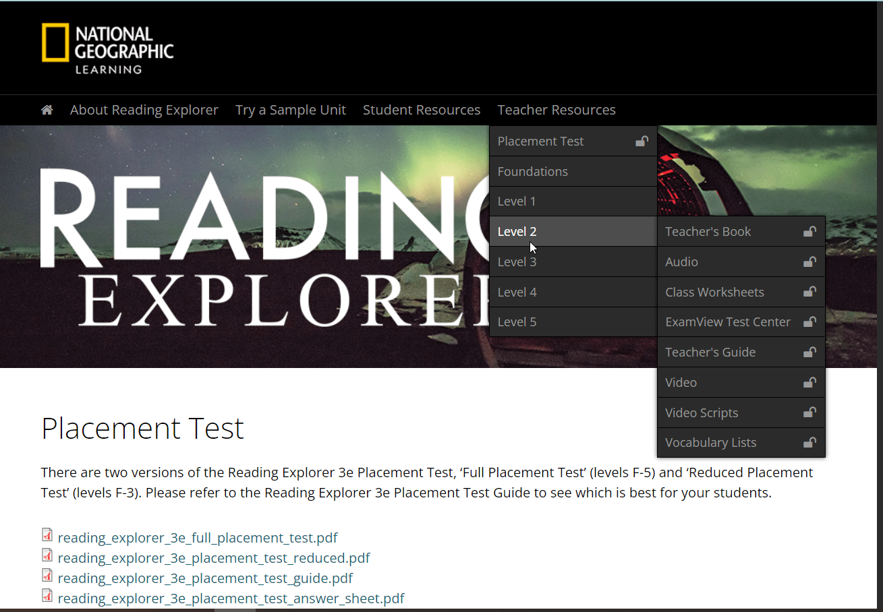883x612 pixels.
Task: Open the About Reading Explorer menu
Action: click(x=144, y=109)
